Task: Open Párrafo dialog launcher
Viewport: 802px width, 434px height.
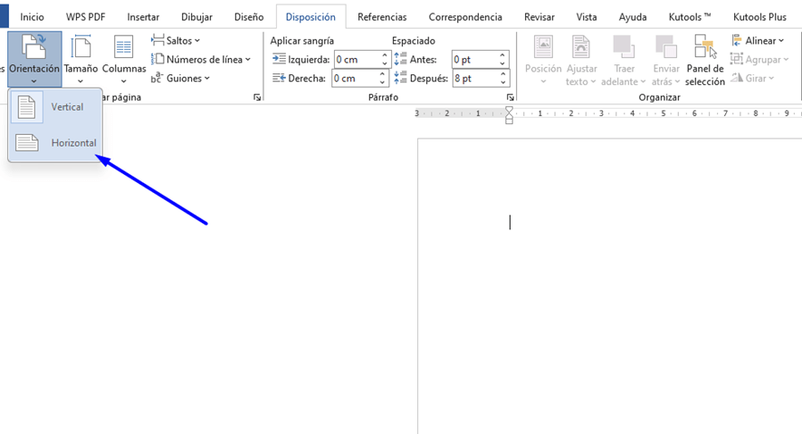Action: [510, 97]
